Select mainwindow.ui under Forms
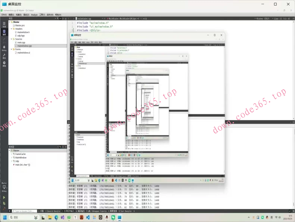This screenshot has height=222, width=295. tap(24, 53)
